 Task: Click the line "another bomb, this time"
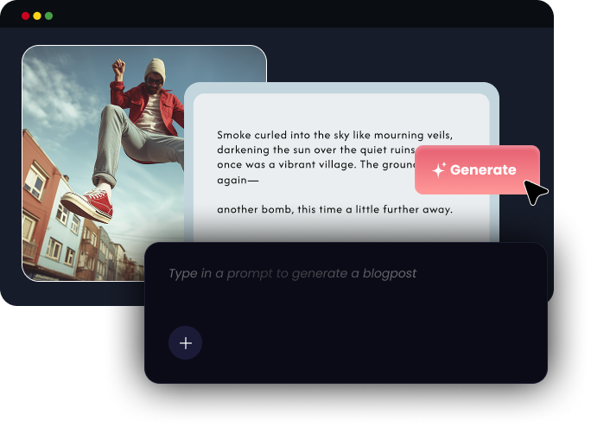click(334, 209)
